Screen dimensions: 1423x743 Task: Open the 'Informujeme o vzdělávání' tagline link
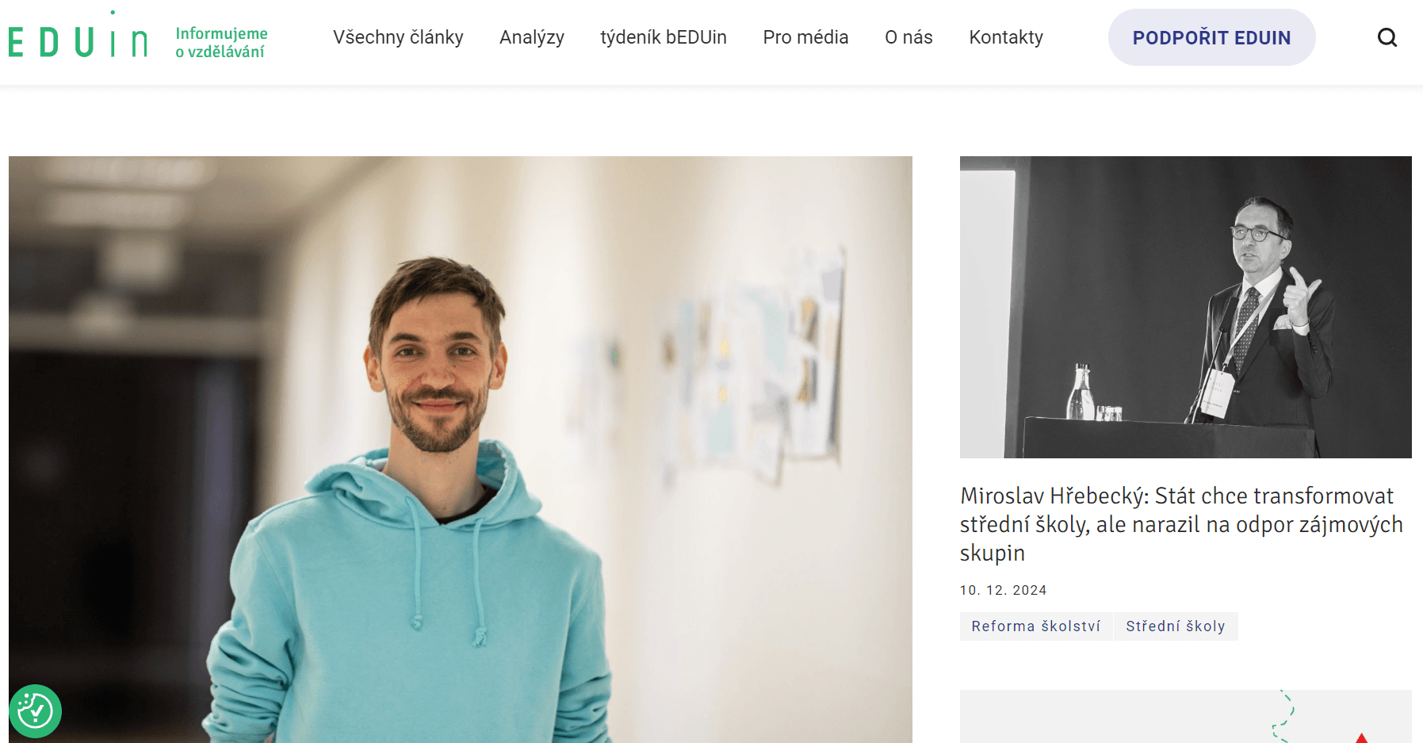[221, 42]
